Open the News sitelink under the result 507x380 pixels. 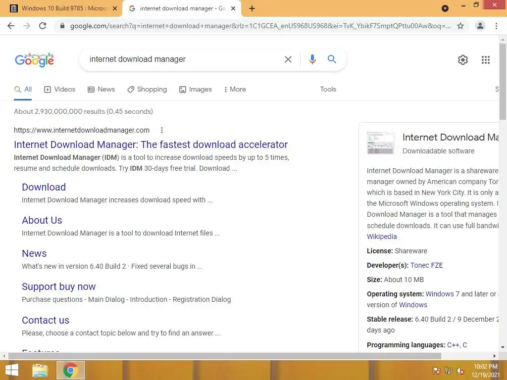coord(34,254)
